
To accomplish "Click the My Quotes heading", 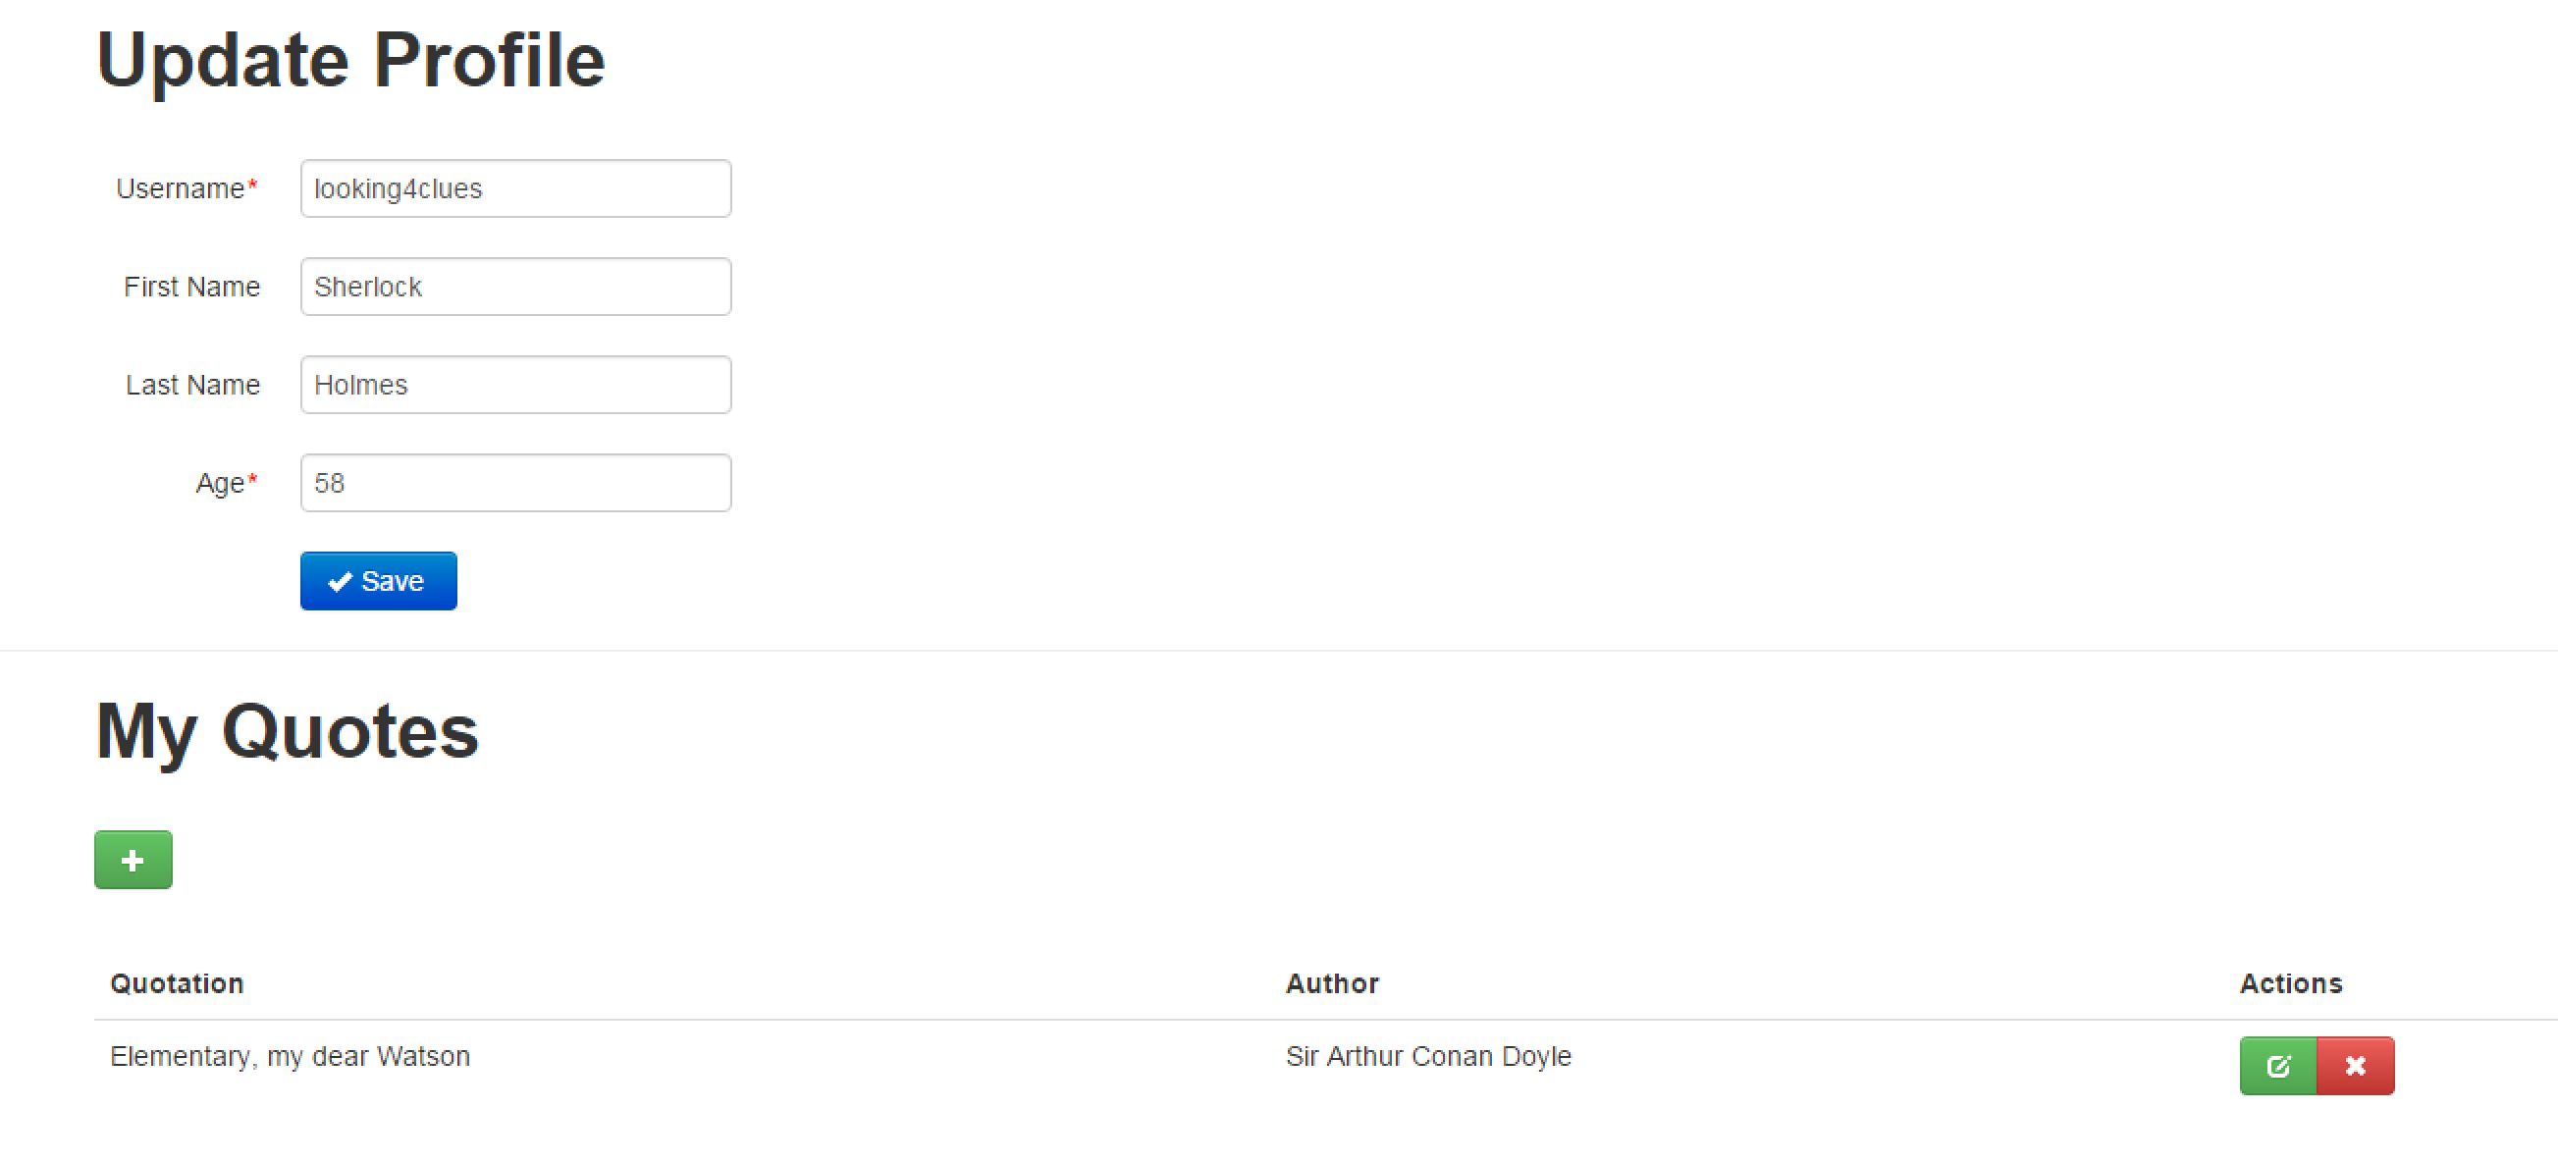I will pyautogui.click(x=287, y=732).
